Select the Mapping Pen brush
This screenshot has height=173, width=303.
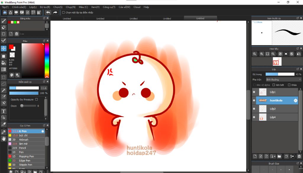point(26,156)
